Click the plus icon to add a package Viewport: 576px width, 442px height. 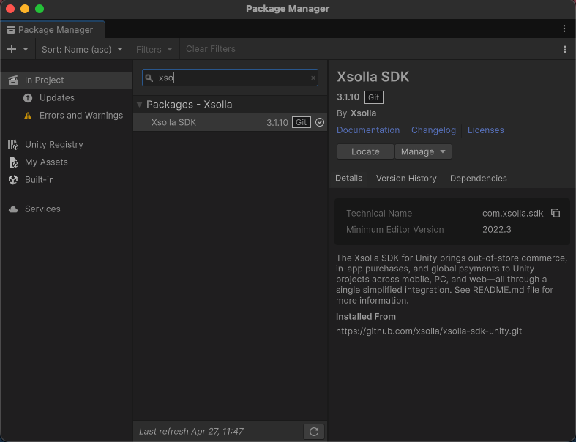pos(12,49)
